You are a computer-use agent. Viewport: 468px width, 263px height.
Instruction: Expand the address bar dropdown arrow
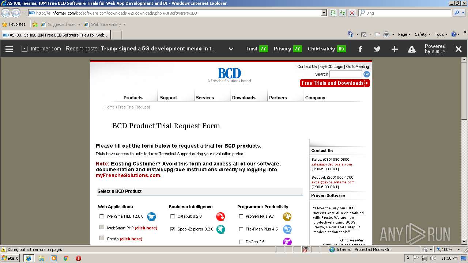tap(324, 13)
